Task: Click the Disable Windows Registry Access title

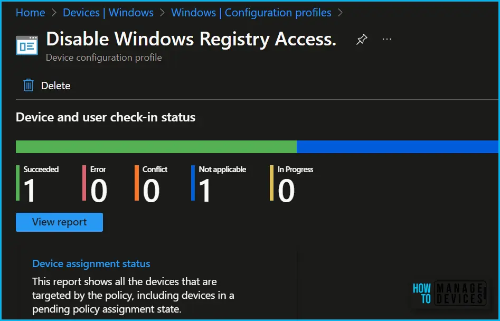Action: pos(191,39)
